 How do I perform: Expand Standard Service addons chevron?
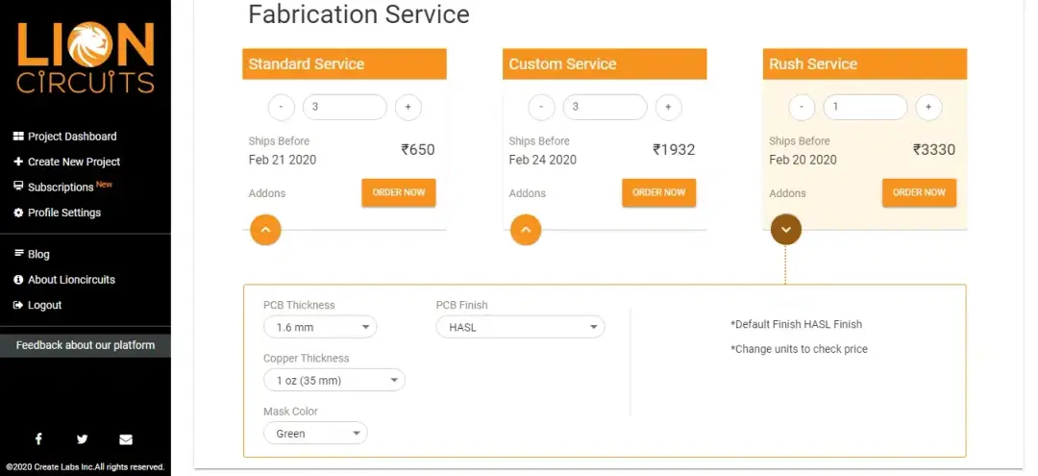pos(265,230)
